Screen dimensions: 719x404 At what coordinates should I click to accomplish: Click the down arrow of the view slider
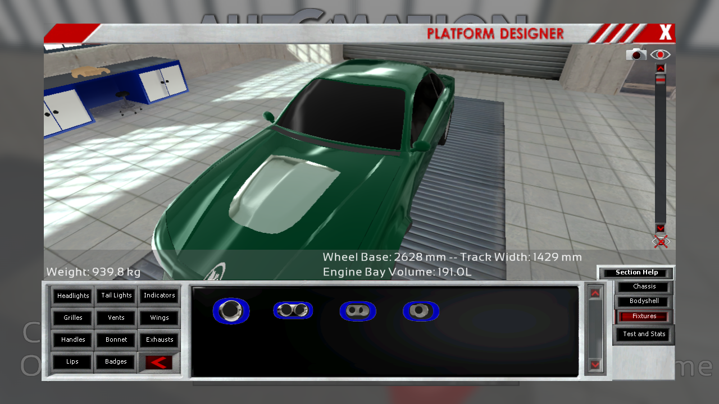(661, 228)
